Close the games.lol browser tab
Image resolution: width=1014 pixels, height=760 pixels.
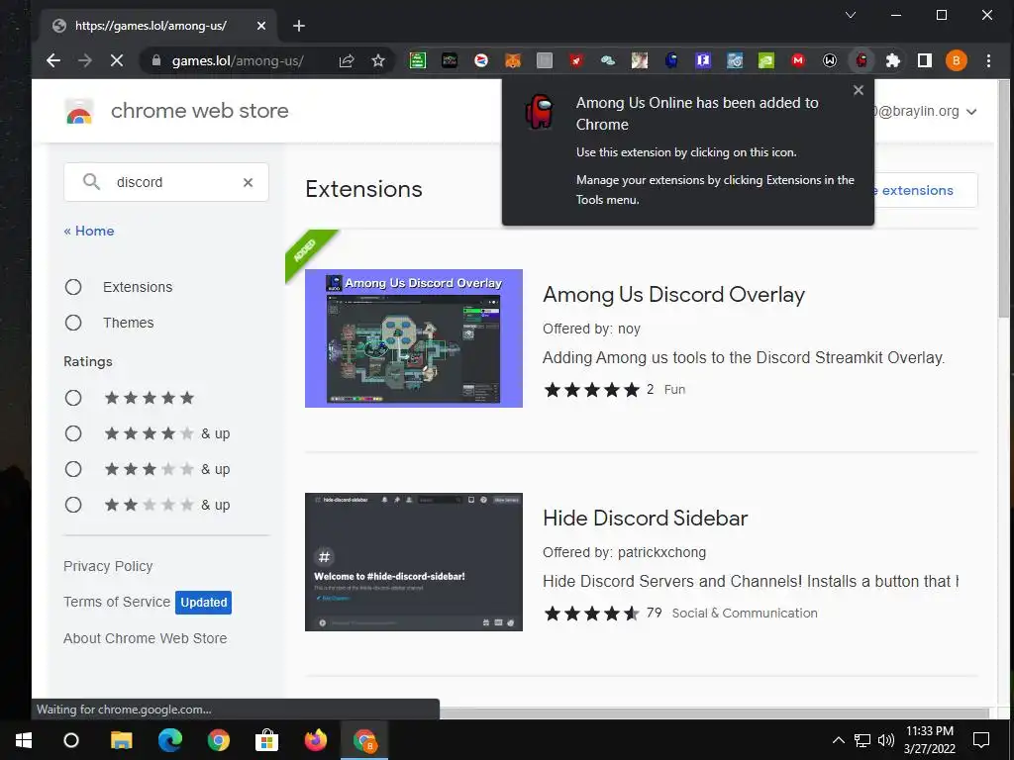tap(261, 26)
